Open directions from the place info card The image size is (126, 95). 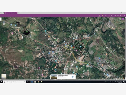coord(73,77)
